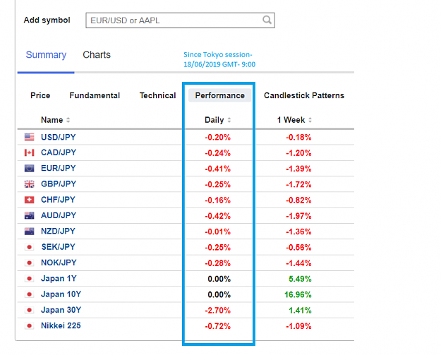This screenshot has height=355, width=441.
Task: Click AUD/JPY daily value -0.42%
Action: [x=218, y=216]
